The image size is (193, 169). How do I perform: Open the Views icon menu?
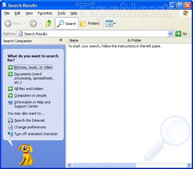[x=109, y=23]
